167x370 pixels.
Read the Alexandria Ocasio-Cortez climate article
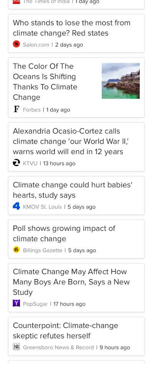pos(71,141)
